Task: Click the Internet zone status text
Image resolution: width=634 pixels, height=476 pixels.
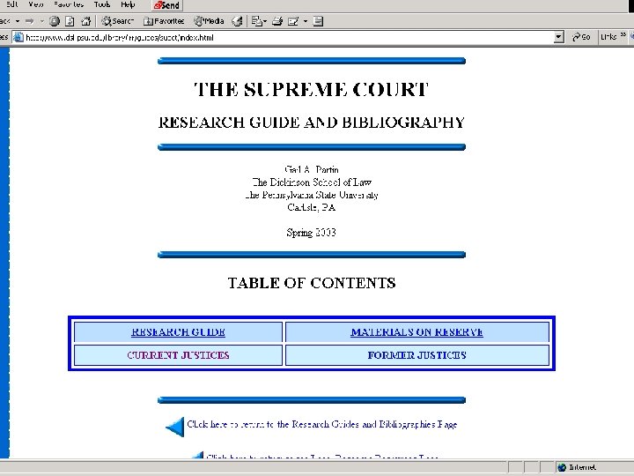Action: pyautogui.click(x=582, y=467)
